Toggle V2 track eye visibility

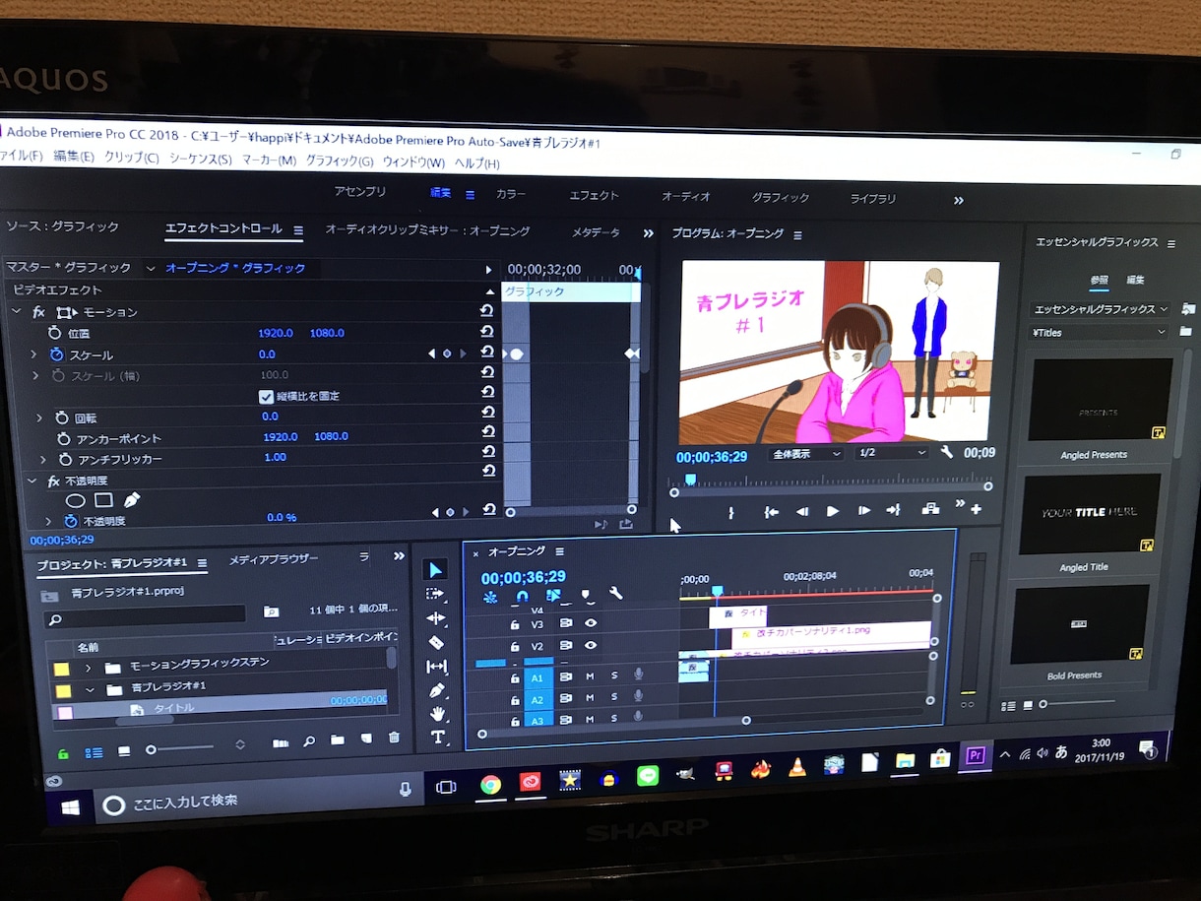coord(591,646)
